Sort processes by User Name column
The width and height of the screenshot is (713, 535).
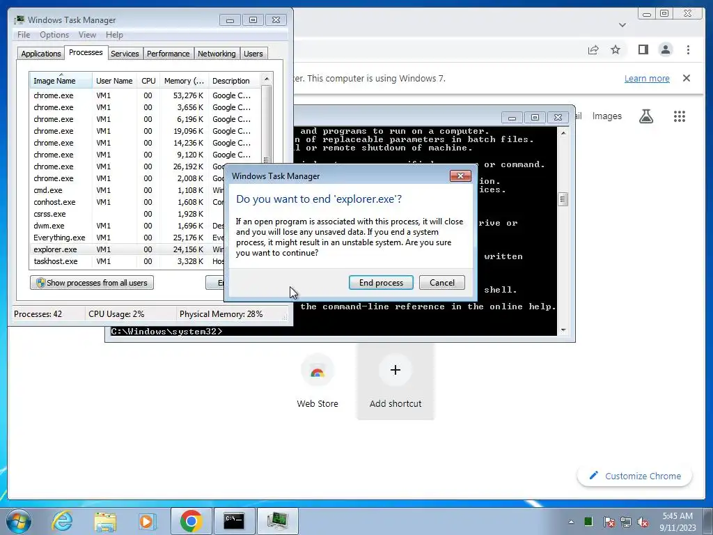[114, 81]
